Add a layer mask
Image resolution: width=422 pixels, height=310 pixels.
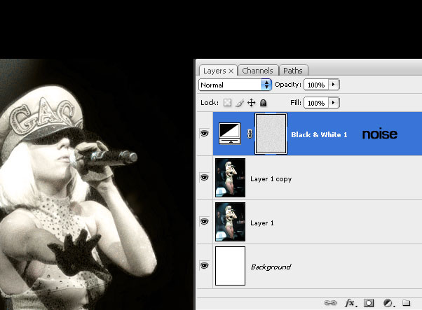(x=369, y=303)
